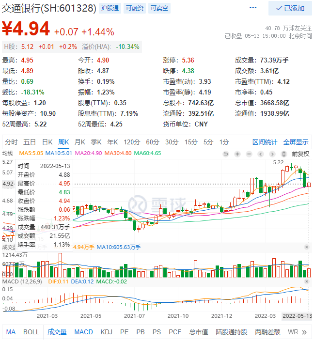Select the 周K weekly chart tab
The width and height of the screenshot is (314, 343).
coord(63,142)
